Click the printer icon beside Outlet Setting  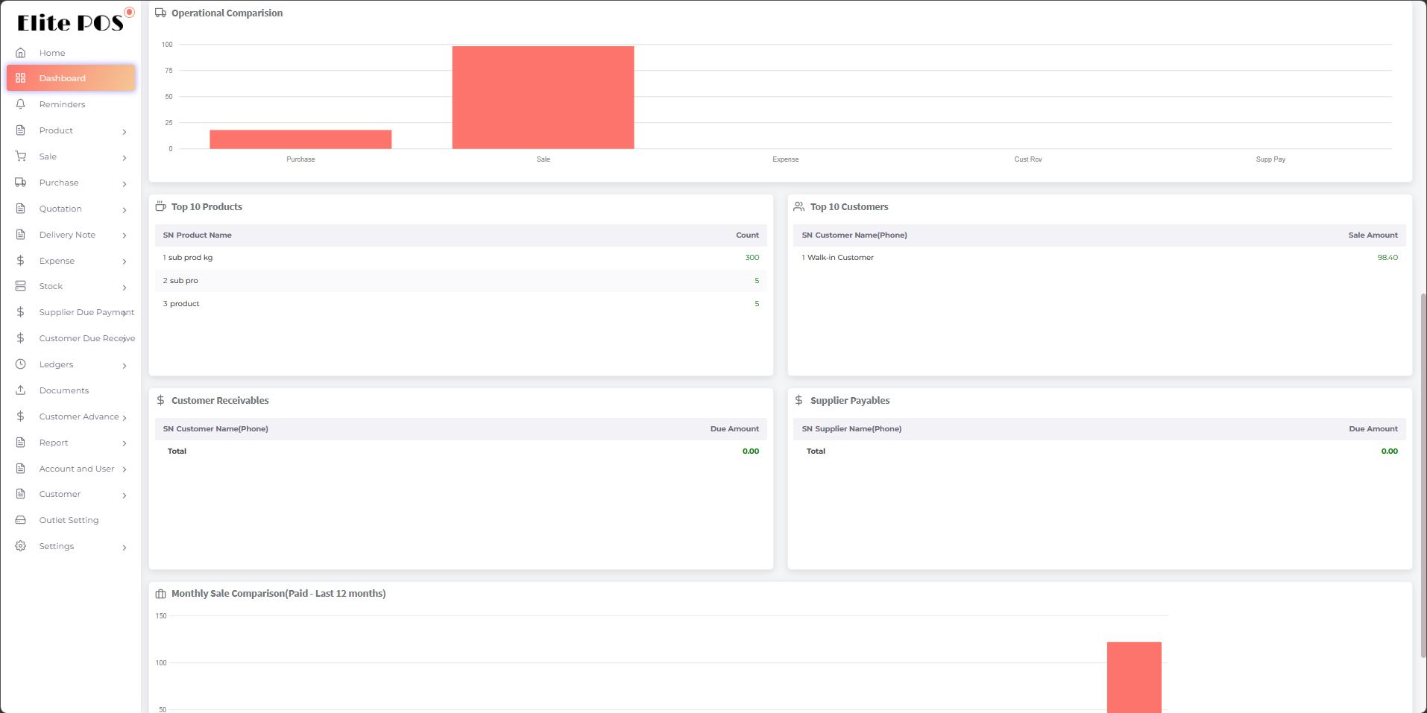point(20,520)
